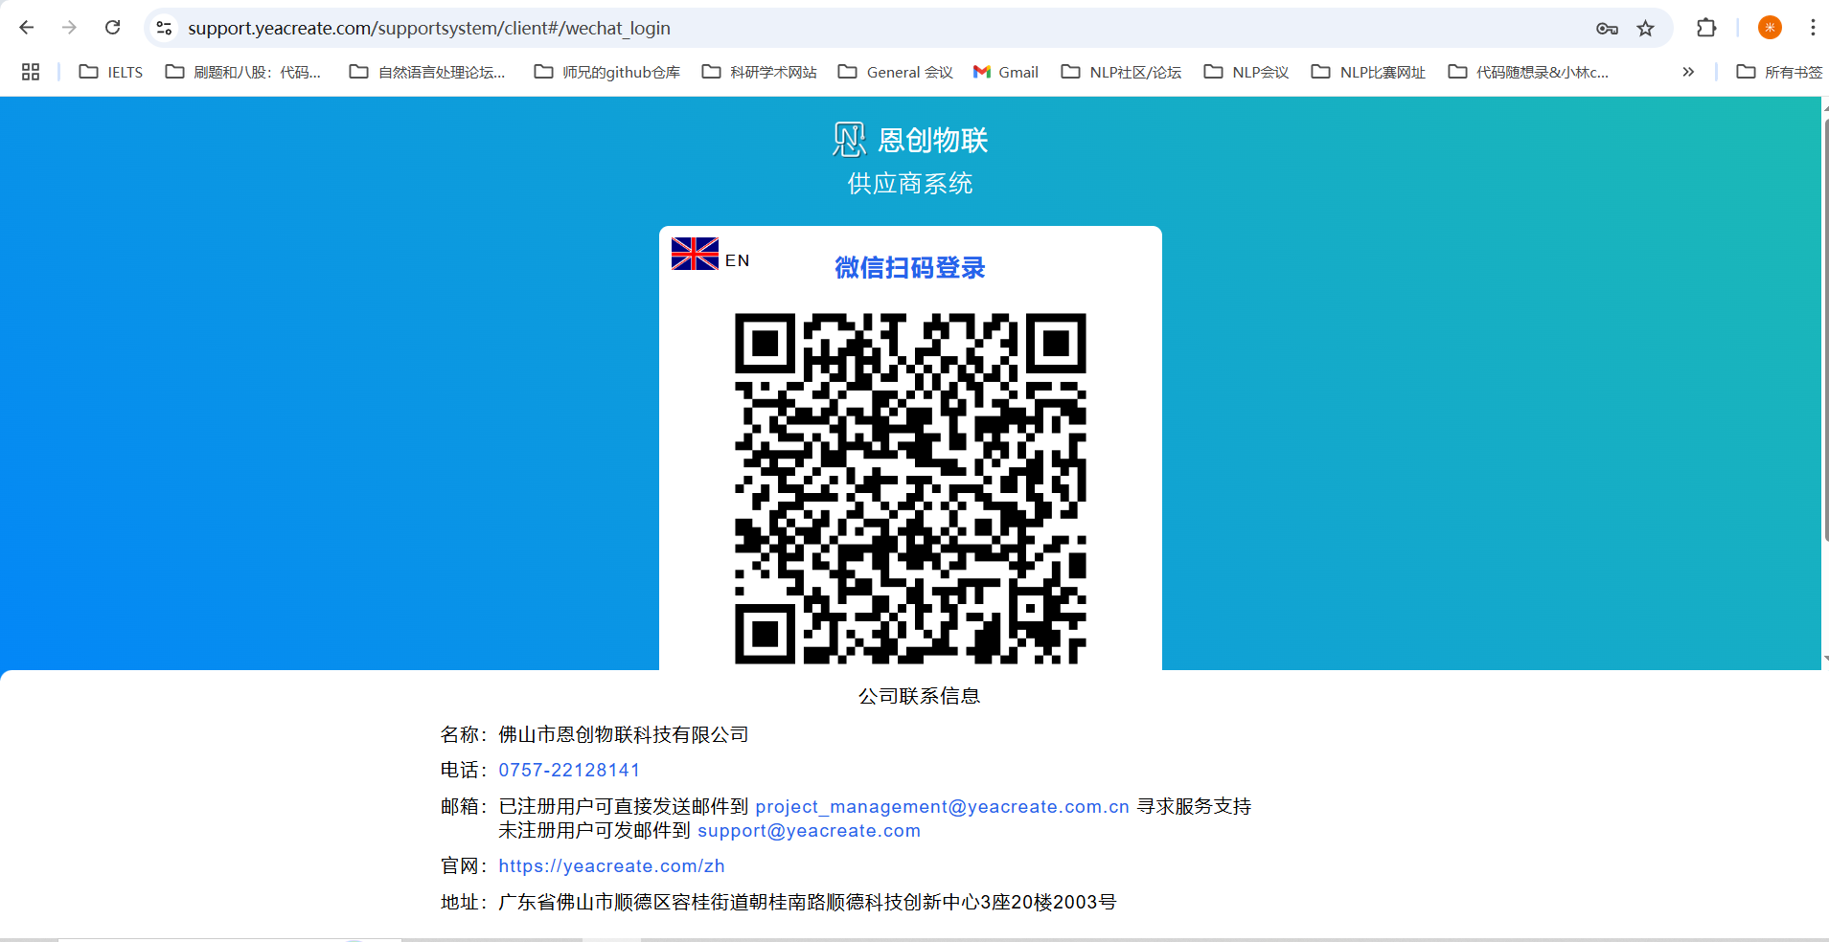
Task: Open the NLP会议 bookmark folder
Action: [x=1246, y=72]
